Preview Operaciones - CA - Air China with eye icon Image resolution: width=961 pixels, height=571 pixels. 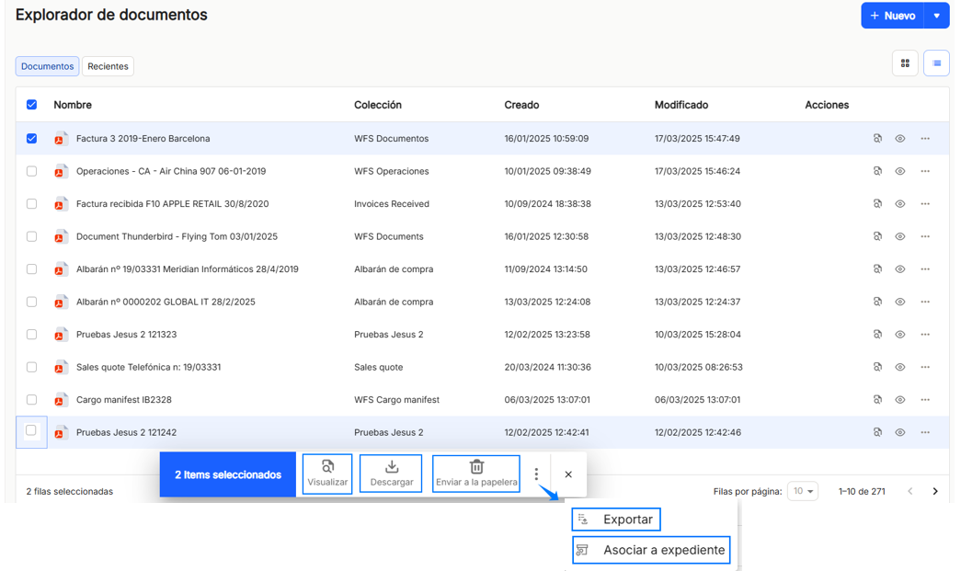pos(899,171)
